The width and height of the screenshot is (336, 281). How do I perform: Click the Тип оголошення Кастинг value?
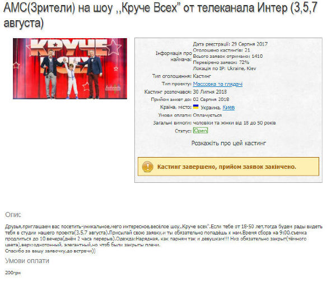[x=202, y=76]
